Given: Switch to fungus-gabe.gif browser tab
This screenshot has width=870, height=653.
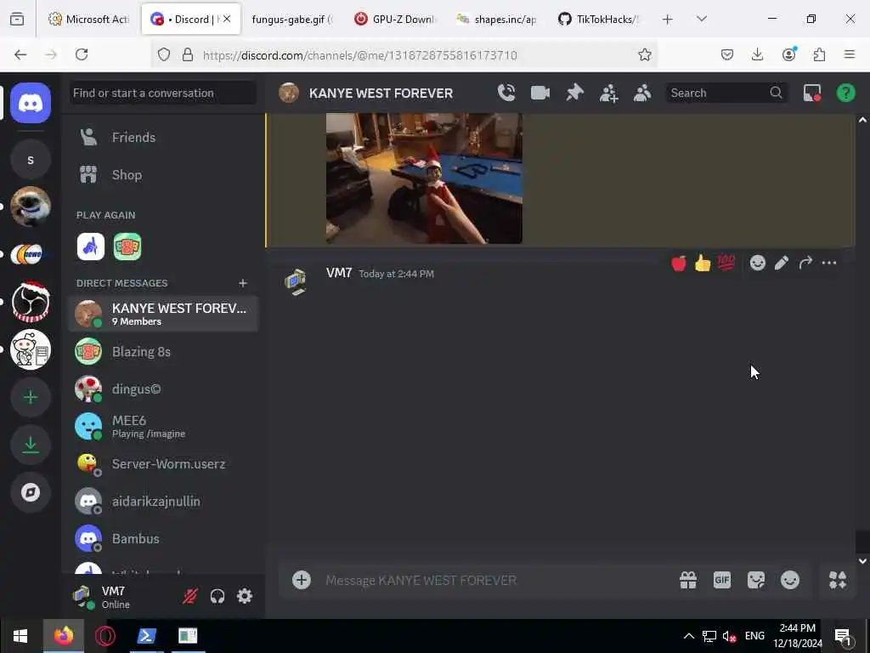Looking at the screenshot, I should coord(292,19).
